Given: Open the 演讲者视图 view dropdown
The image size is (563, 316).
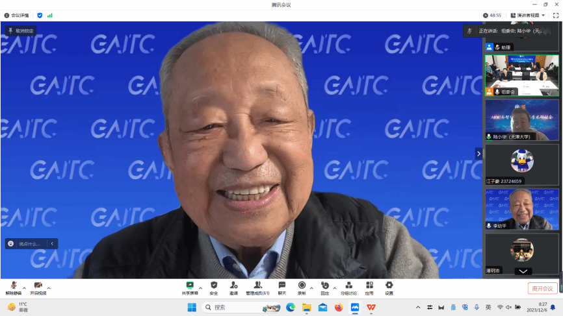Looking at the screenshot, I should [x=528, y=15].
